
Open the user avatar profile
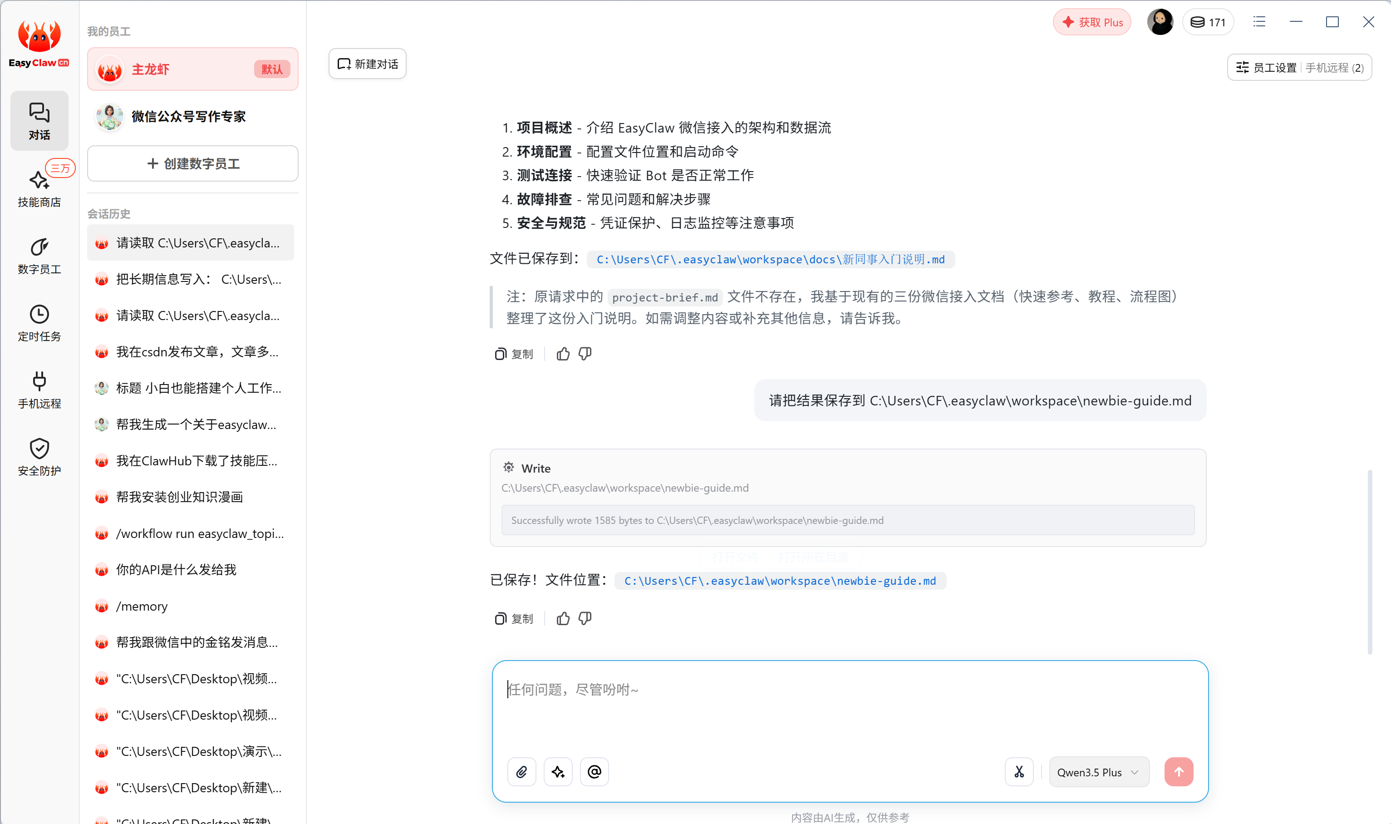tap(1160, 22)
